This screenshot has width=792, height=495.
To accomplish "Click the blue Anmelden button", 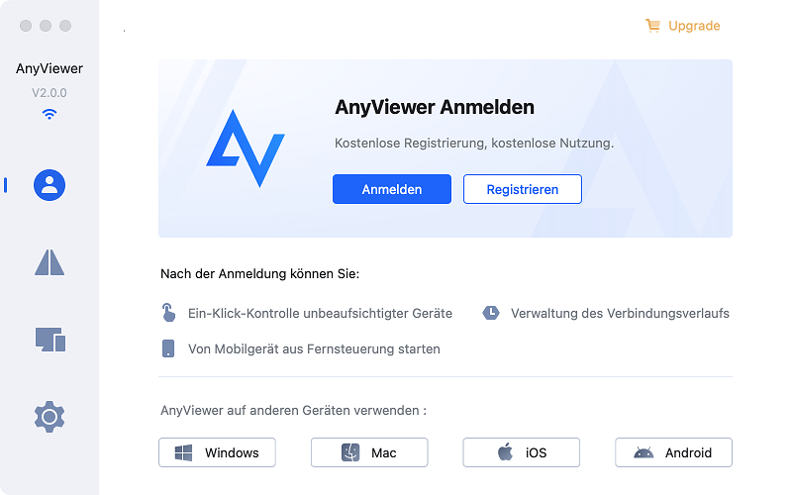I will point(392,189).
